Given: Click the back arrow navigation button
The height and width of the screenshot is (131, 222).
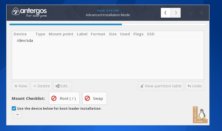Looking at the screenshot, I should pyautogui.click(x=166, y=13).
